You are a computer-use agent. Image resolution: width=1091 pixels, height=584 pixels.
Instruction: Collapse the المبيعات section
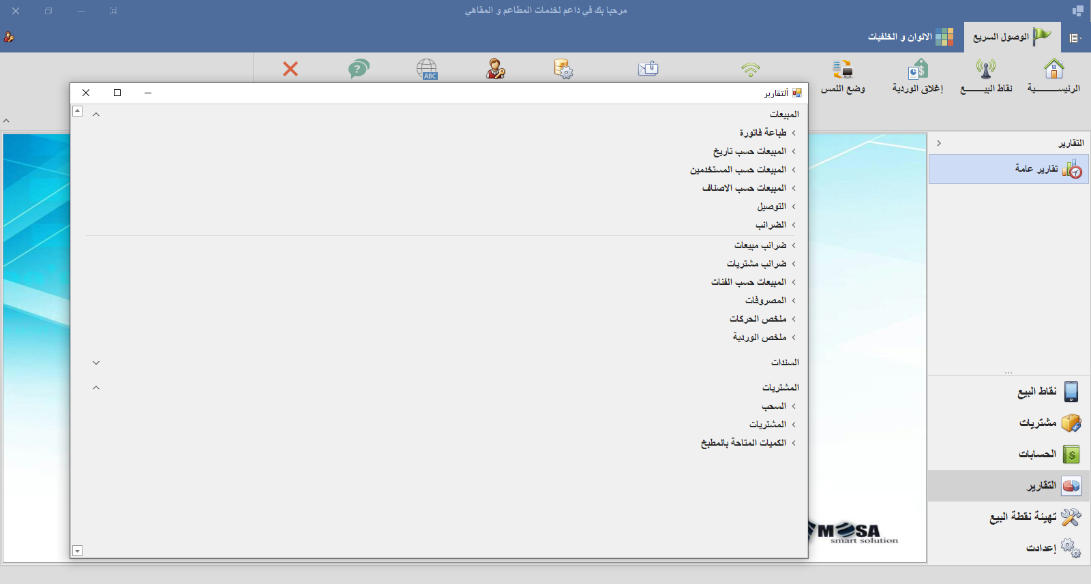click(x=96, y=114)
